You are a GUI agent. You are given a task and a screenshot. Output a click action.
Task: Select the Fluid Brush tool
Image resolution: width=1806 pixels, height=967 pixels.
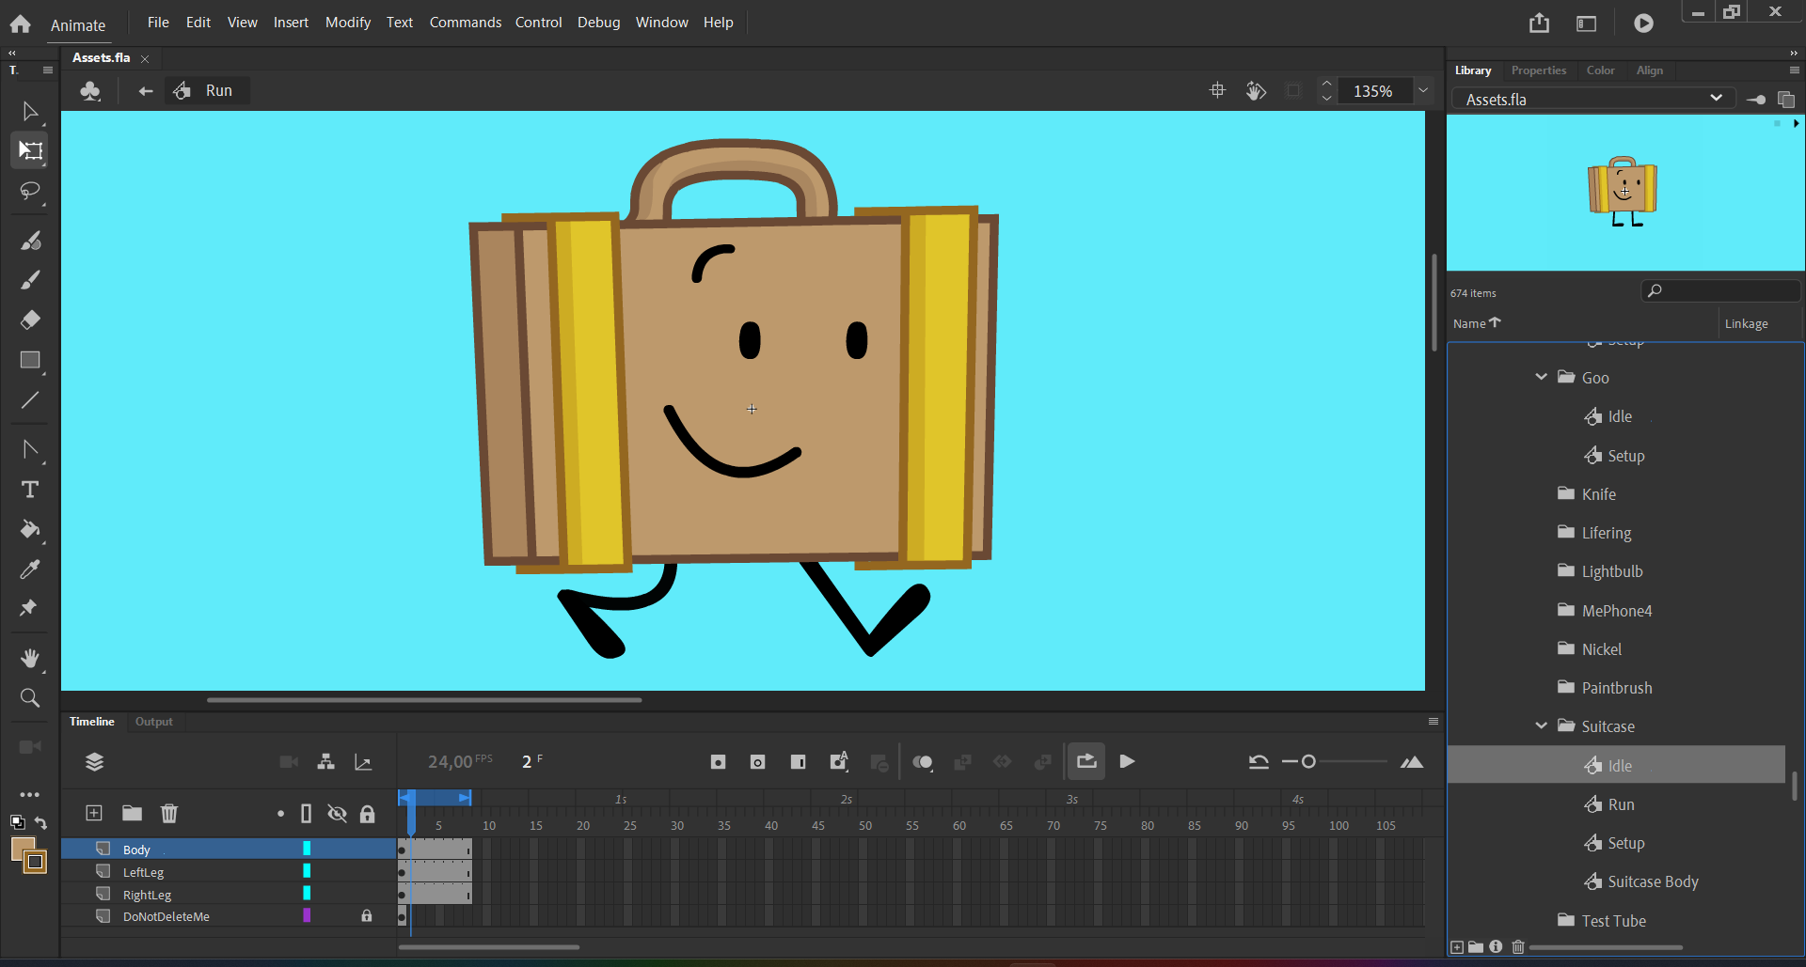(30, 241)
